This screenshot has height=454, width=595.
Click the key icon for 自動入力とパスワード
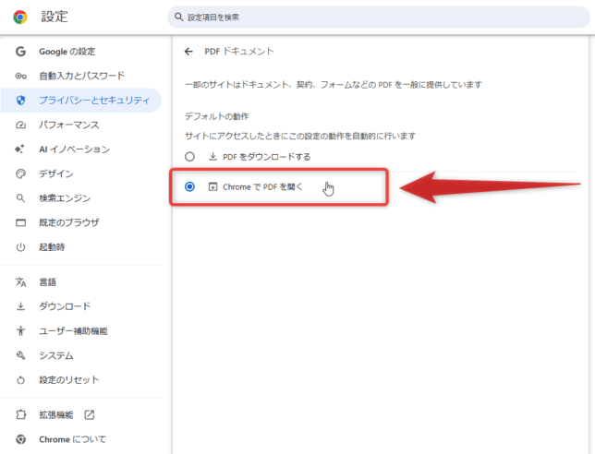click(20, 76)
